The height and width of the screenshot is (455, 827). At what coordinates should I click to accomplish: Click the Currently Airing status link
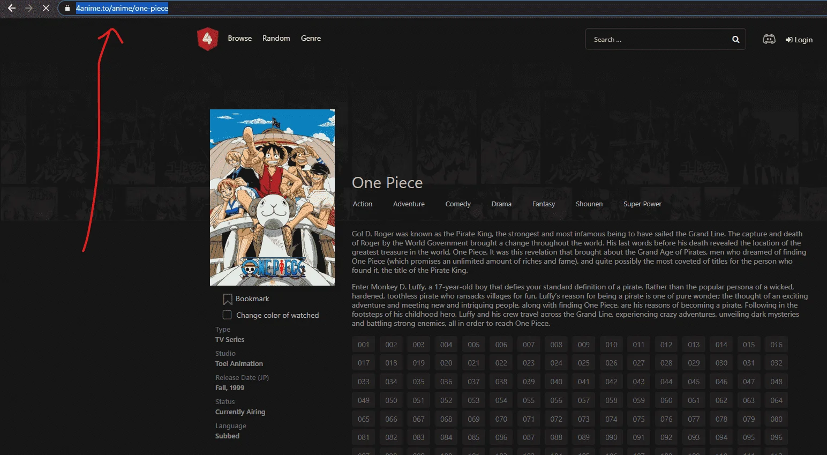tap(240, 412)
